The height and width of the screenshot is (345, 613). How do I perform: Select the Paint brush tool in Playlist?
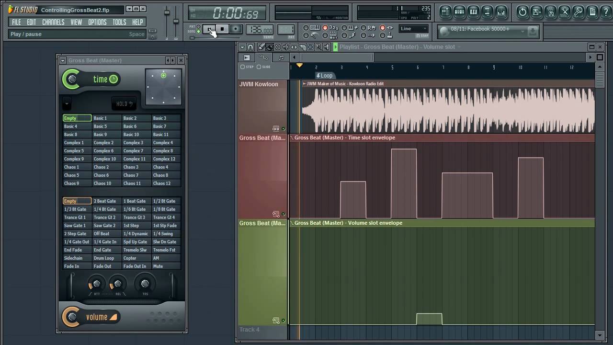click(x=270, y=47)
